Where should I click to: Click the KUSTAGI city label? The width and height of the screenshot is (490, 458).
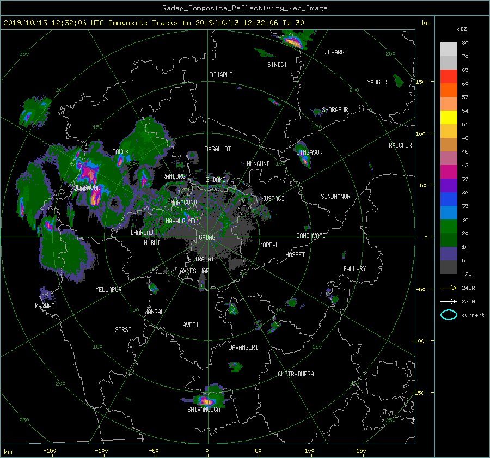click(x=273, y=199)
